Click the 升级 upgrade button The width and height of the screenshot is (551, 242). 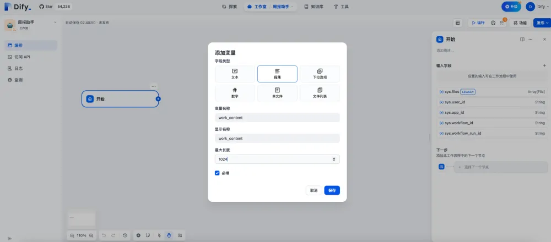(511, 6)
